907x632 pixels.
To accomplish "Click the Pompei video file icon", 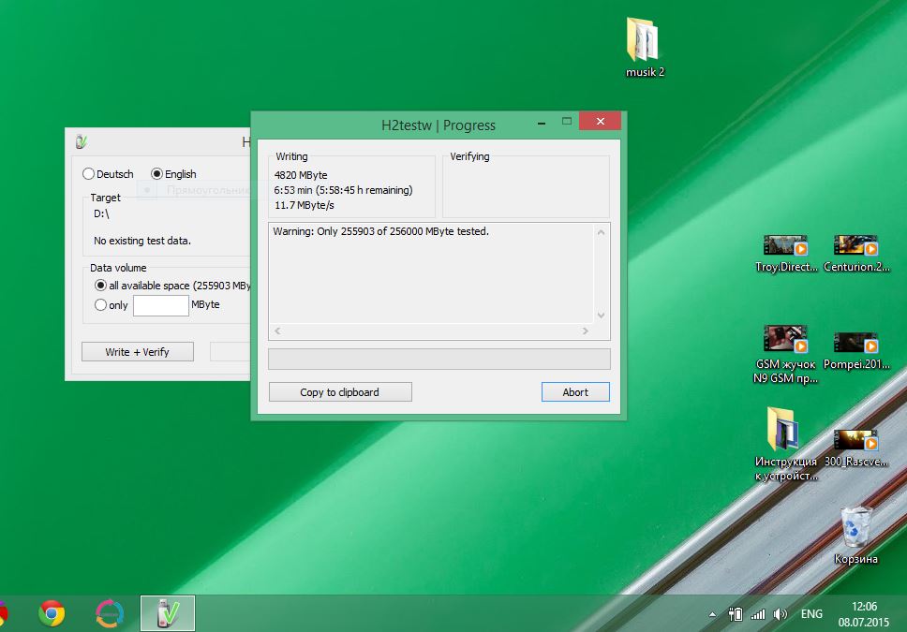I will [x=855, y=343].
